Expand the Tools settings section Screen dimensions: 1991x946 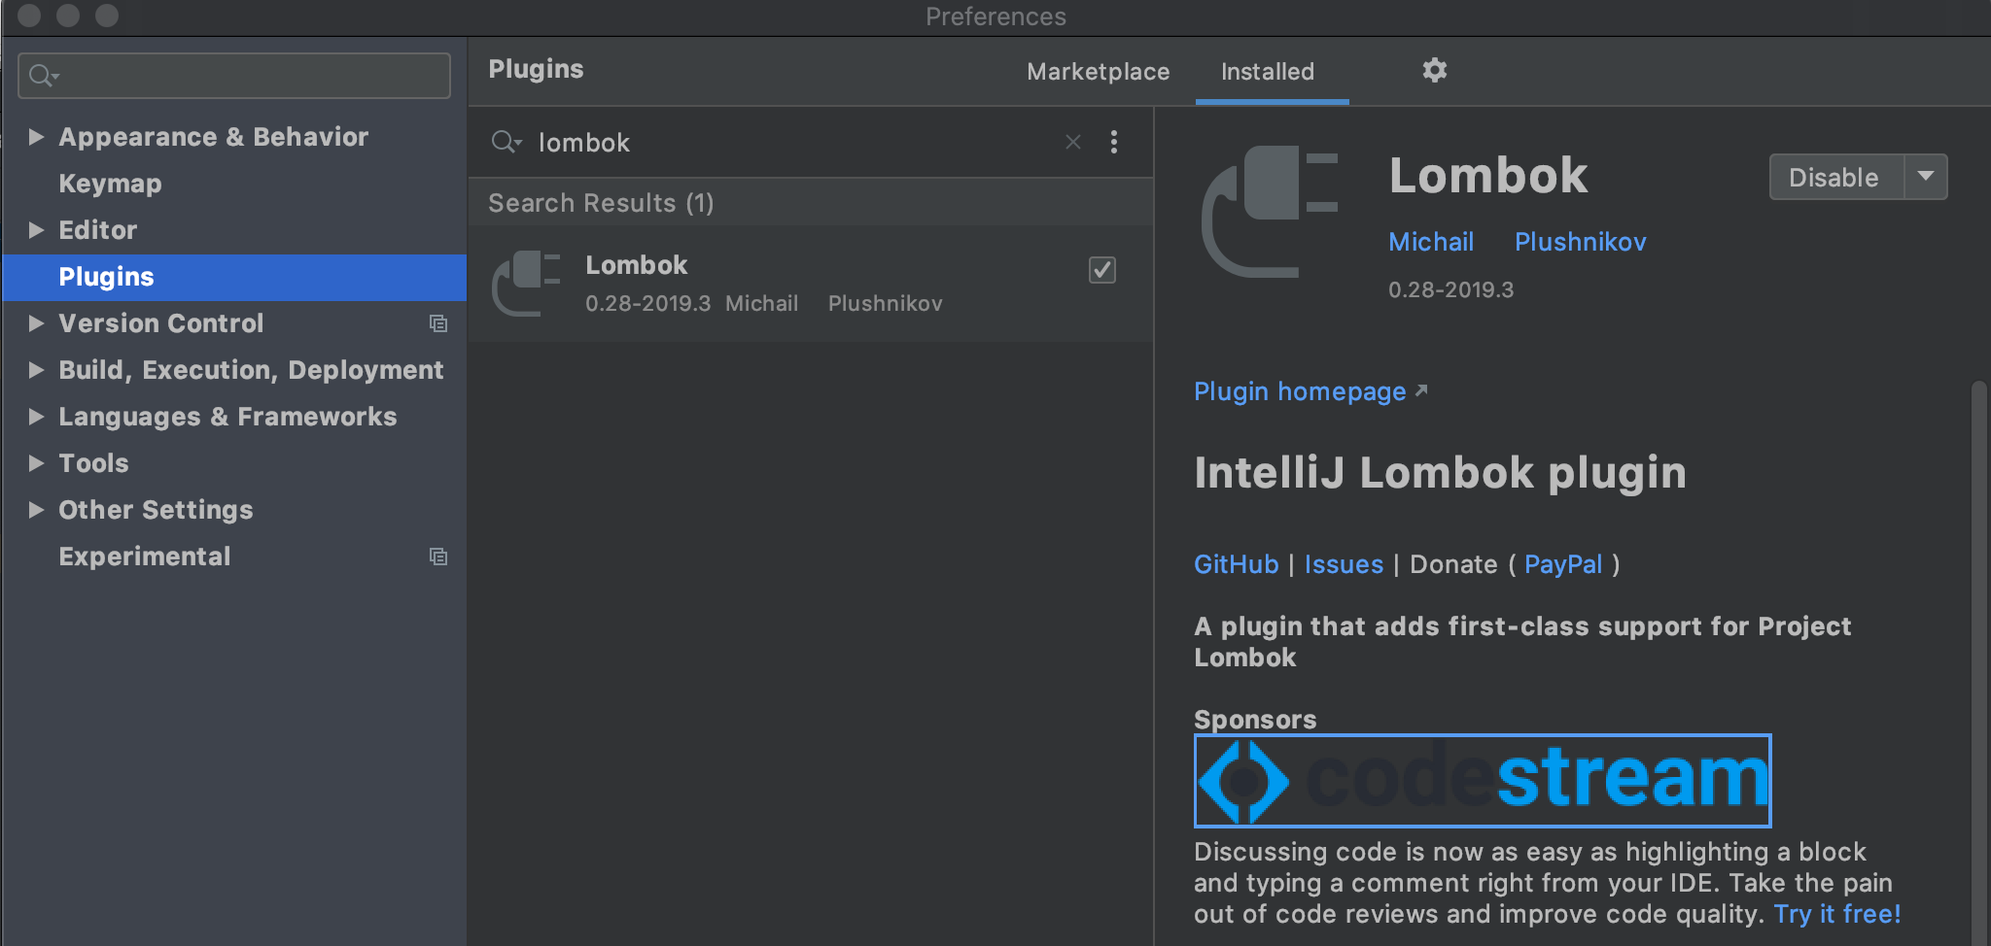click(36, 463)
